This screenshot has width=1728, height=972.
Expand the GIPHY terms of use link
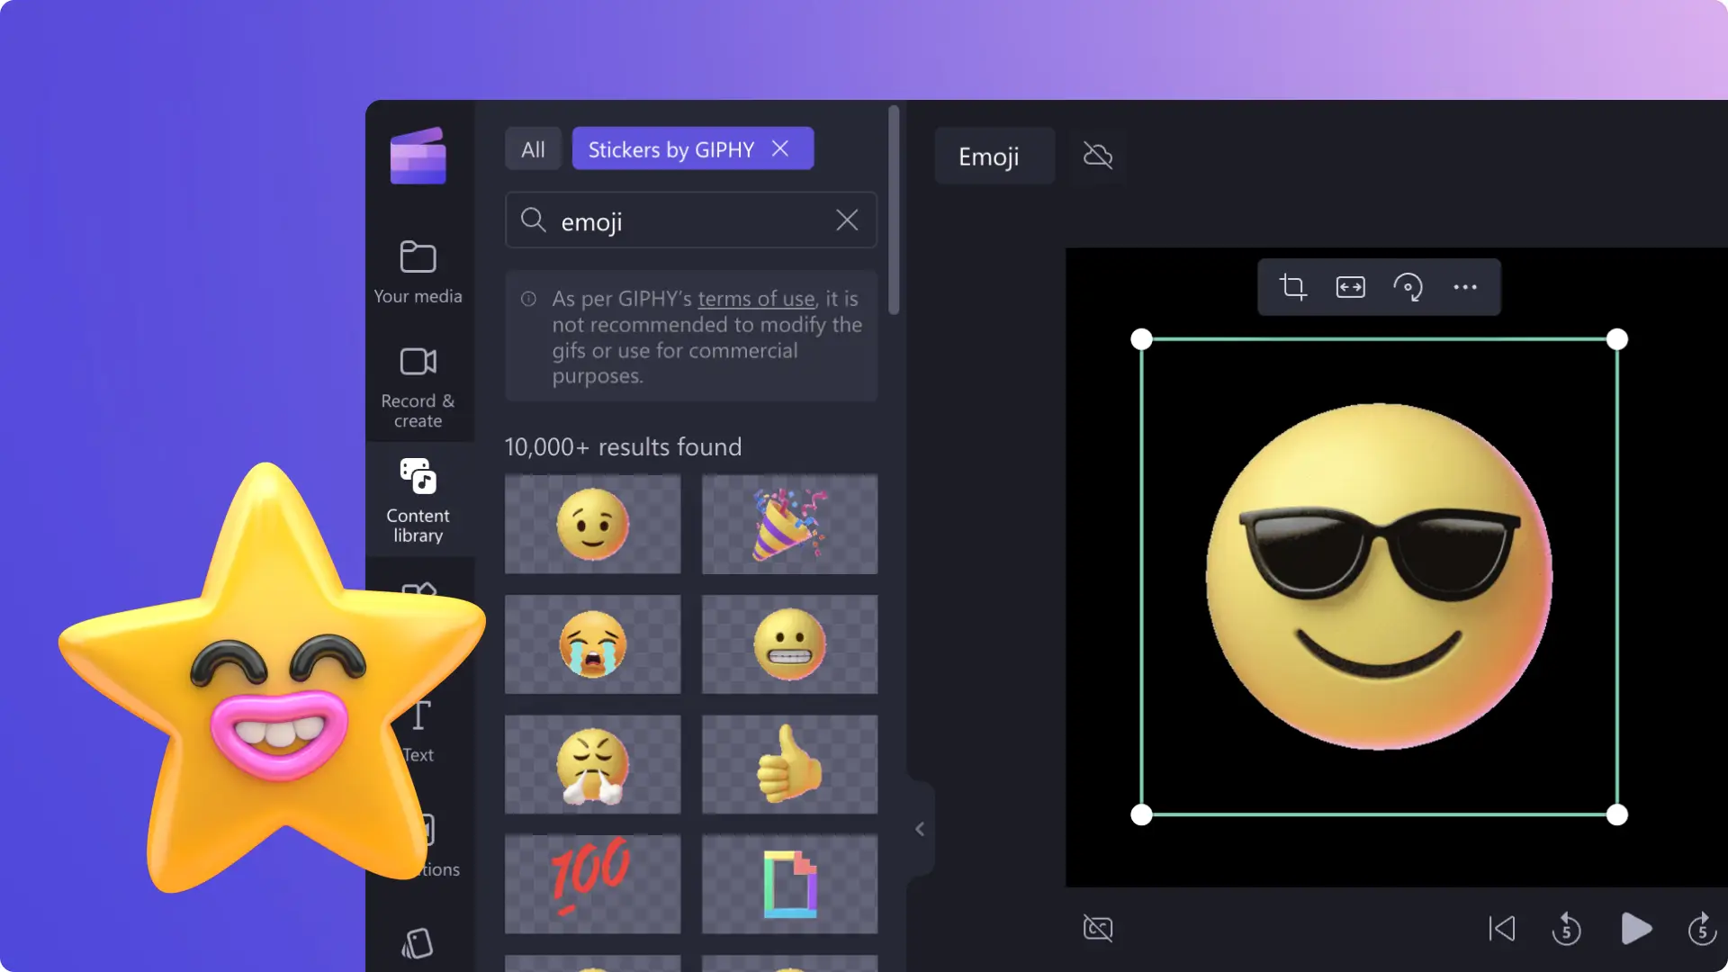[x=756, y=297]
